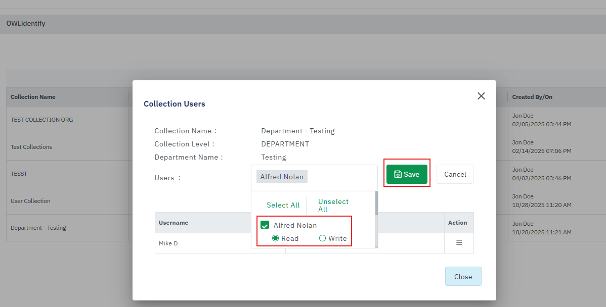Image resolution: width=606 pixels, height=307 pixels.
Task: Select the TEST COLLECTION ORG row
Action: 42,120
